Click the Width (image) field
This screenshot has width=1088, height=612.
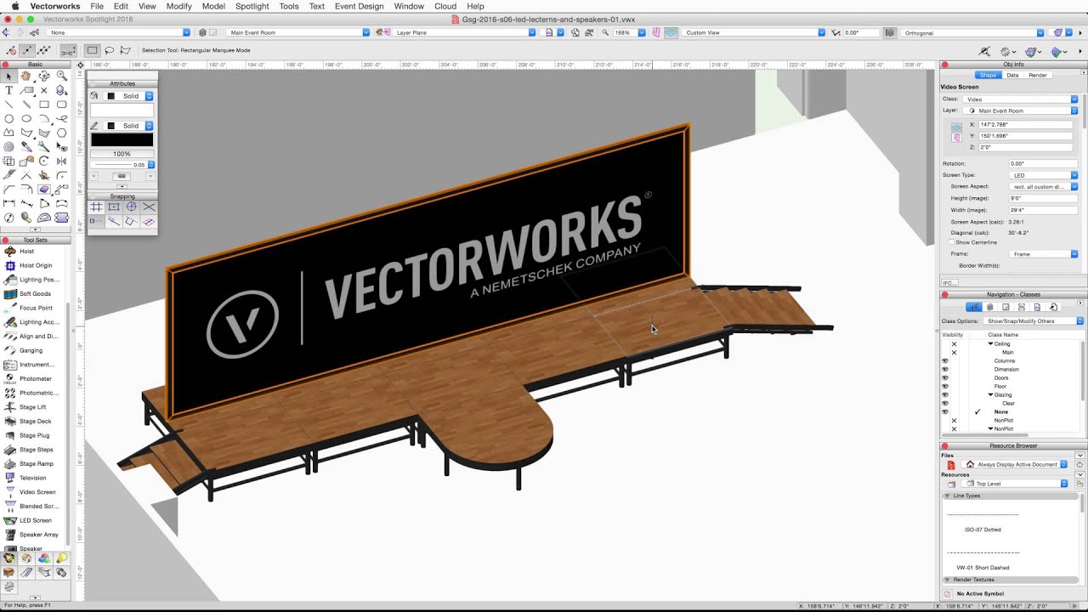(1044, 210)
